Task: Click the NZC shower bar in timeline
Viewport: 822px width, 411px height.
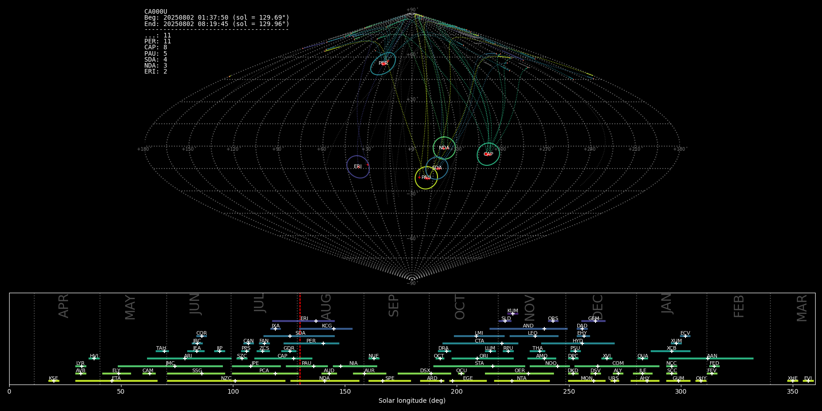Action: (226, 381)
